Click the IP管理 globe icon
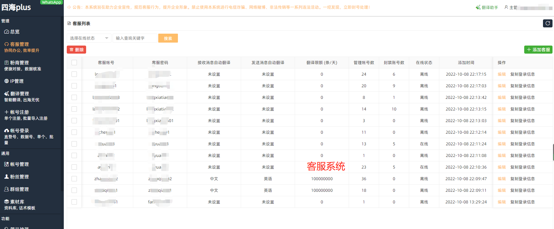The image size is (554, 229). point(7,81)
